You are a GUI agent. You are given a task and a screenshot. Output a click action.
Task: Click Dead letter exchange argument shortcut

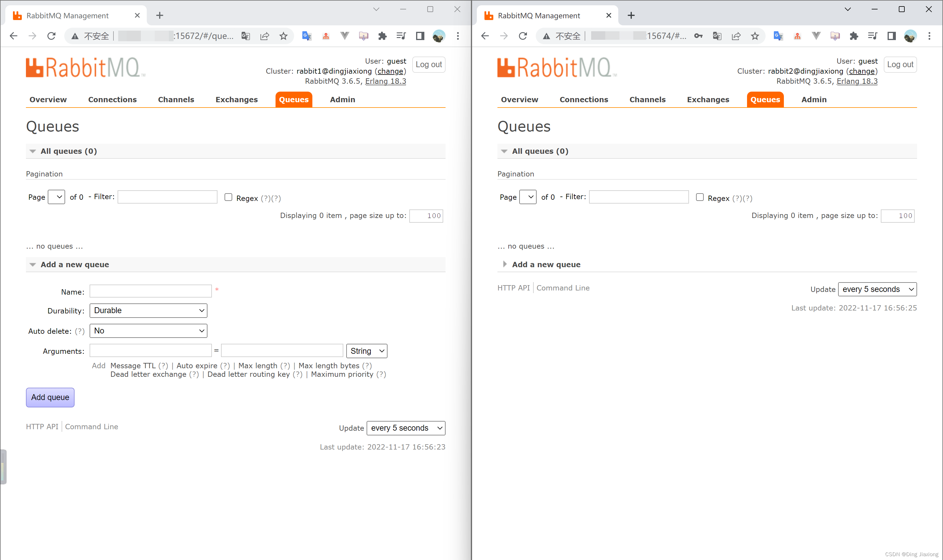tap(148, 374)
